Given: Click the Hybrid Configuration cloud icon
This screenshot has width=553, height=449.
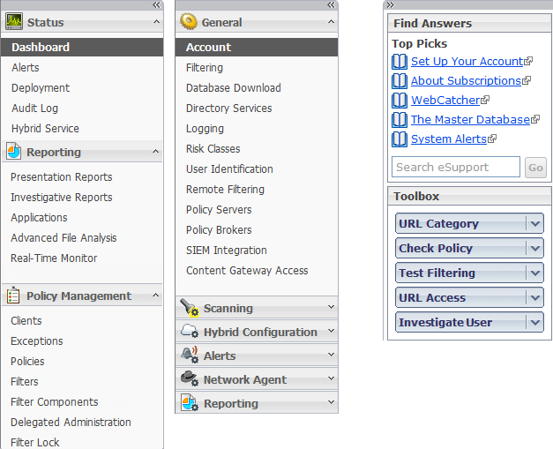Looking at the screenshot, I should click(x=190, y=331).
